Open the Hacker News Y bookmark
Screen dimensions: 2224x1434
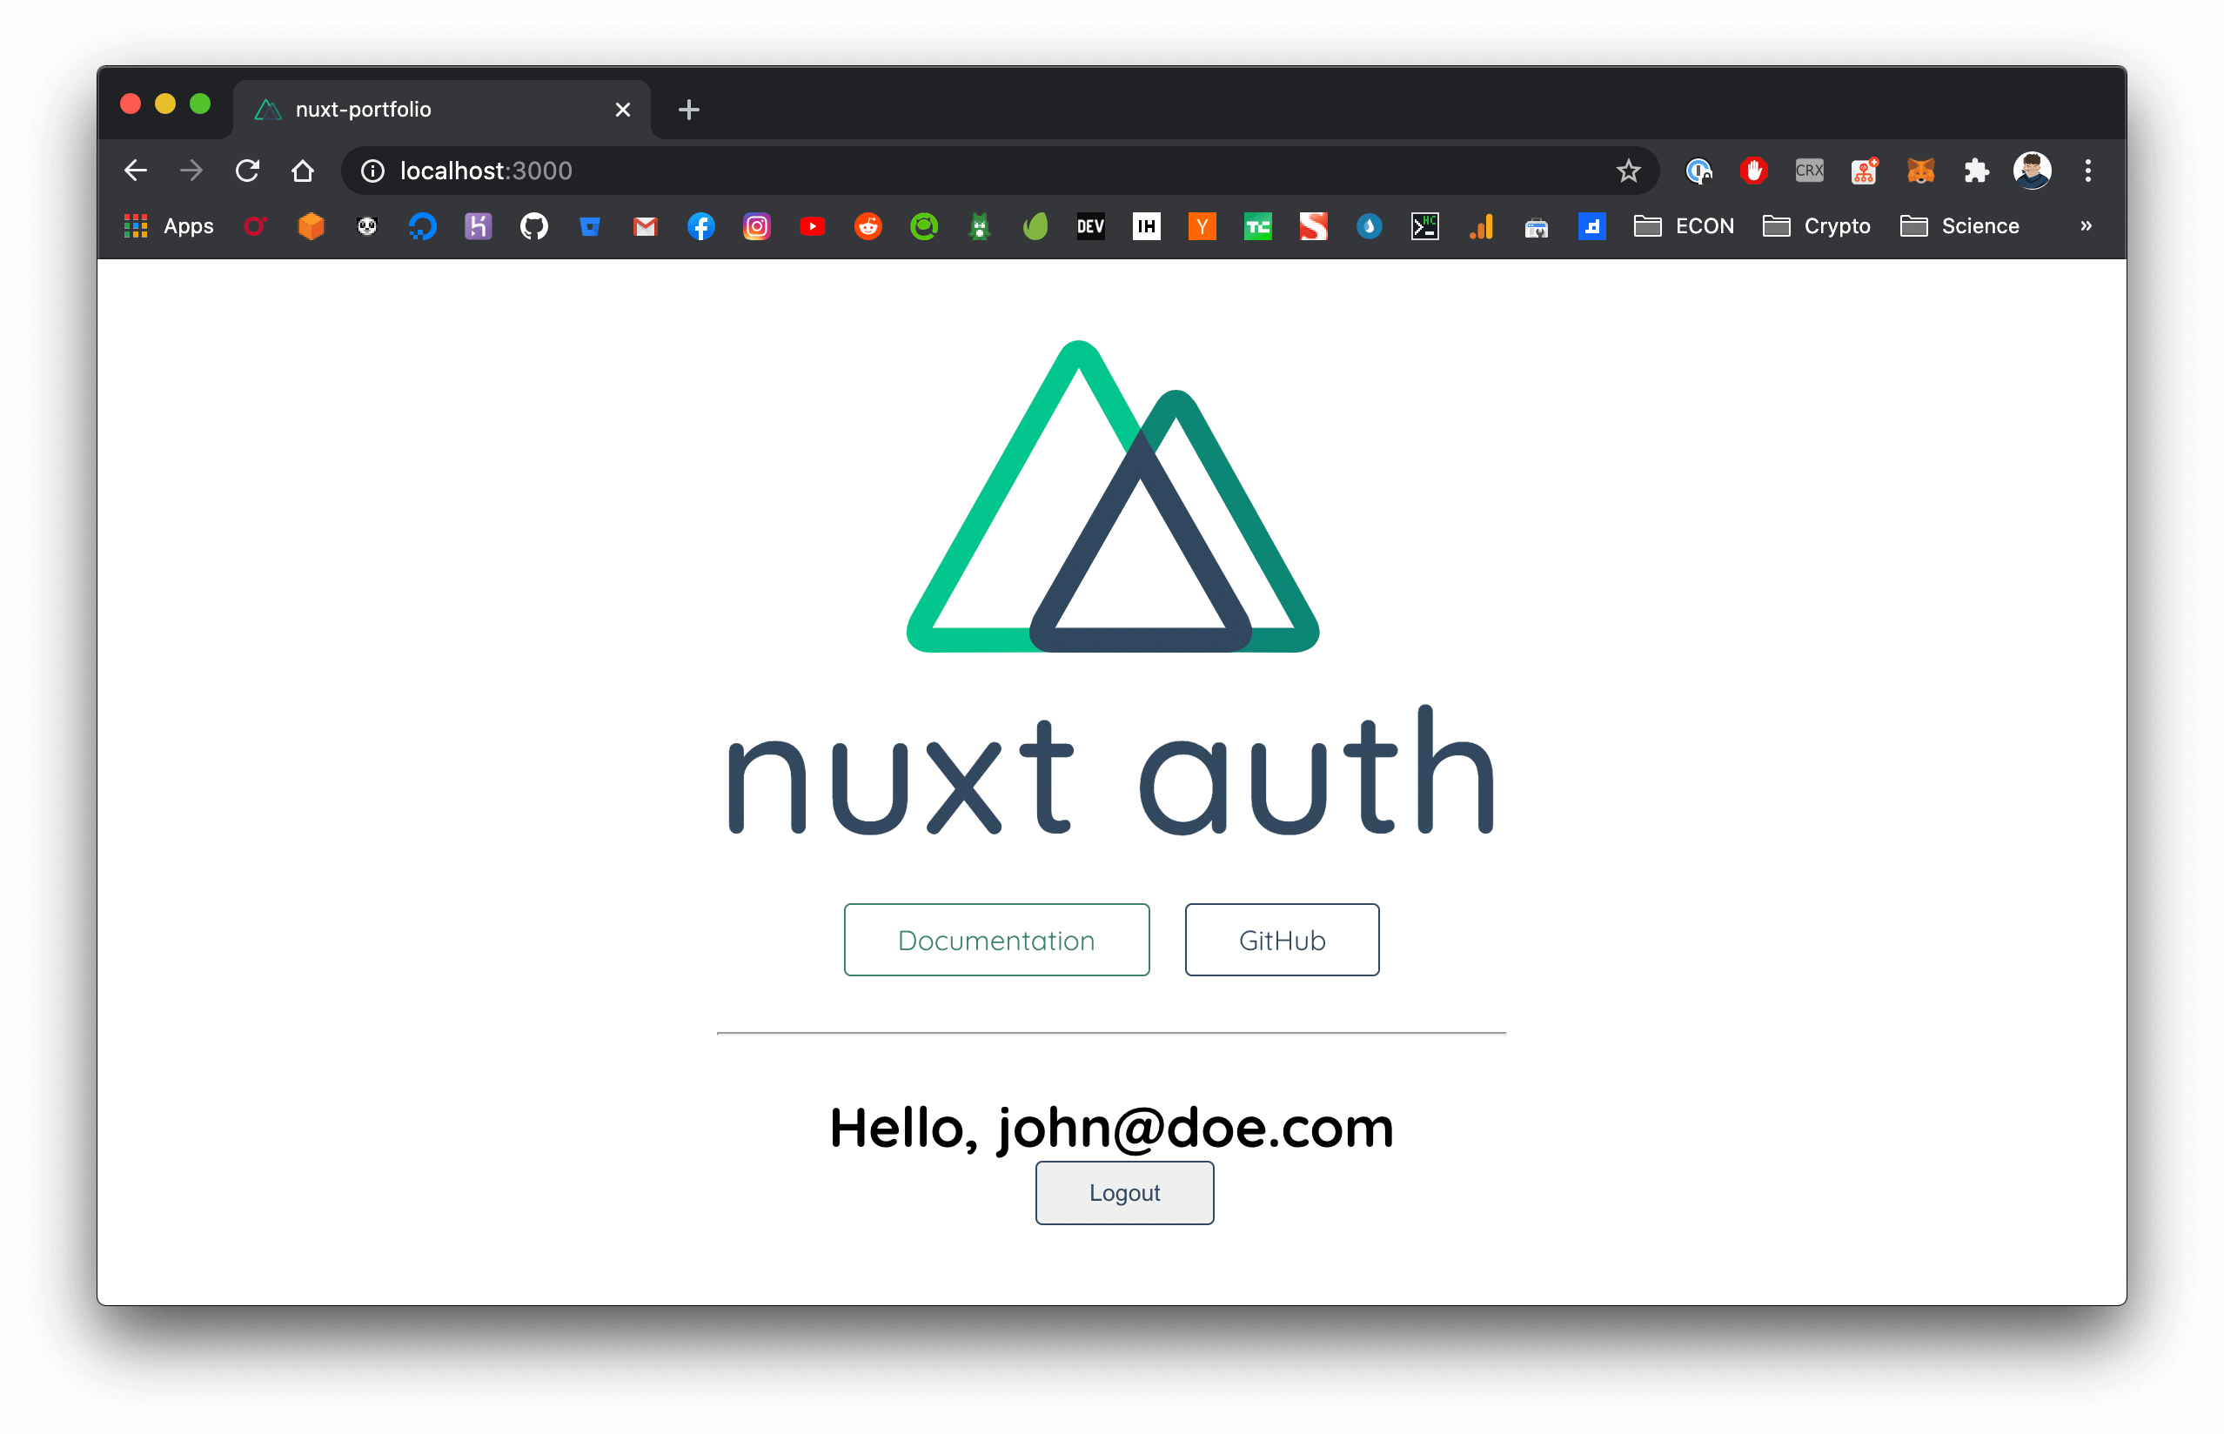pos(1202,225)
